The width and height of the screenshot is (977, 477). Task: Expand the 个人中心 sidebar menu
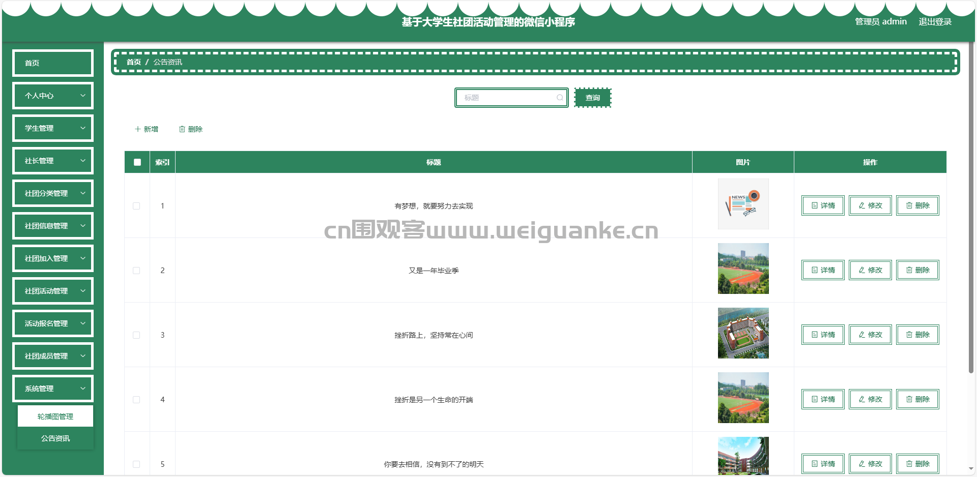pos(53,96)
